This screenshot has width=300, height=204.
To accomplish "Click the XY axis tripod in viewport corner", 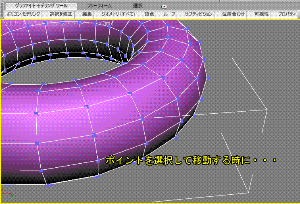I will 8,192.
